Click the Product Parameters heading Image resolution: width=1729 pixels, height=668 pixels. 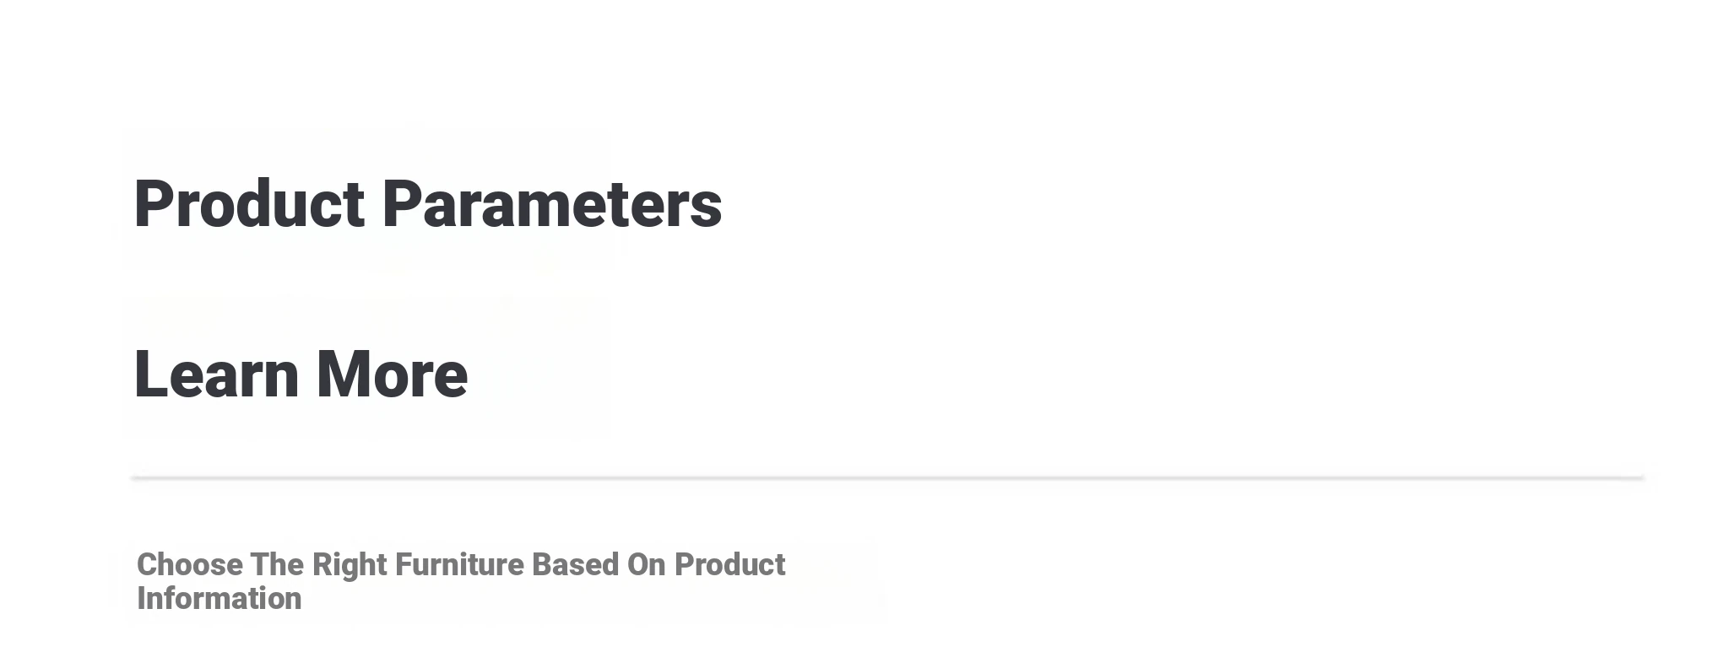pyautogui.click(x=428, y=204)
